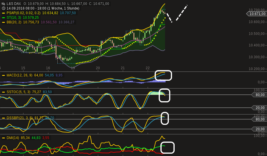Click the SSTOC panel 80,00 level tag
This screenshot has width=267, height=156.
259,95
